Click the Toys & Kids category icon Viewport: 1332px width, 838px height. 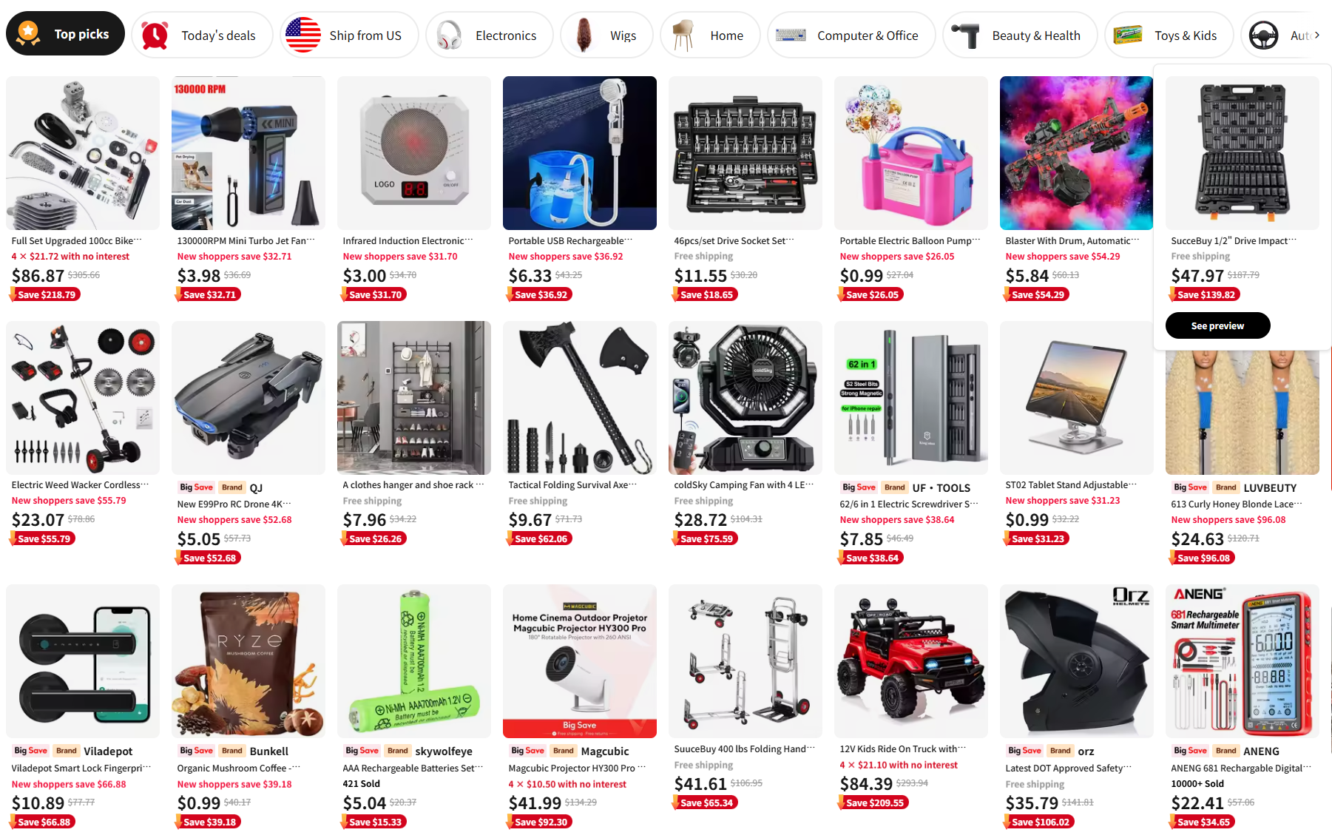coord(1128,35)
